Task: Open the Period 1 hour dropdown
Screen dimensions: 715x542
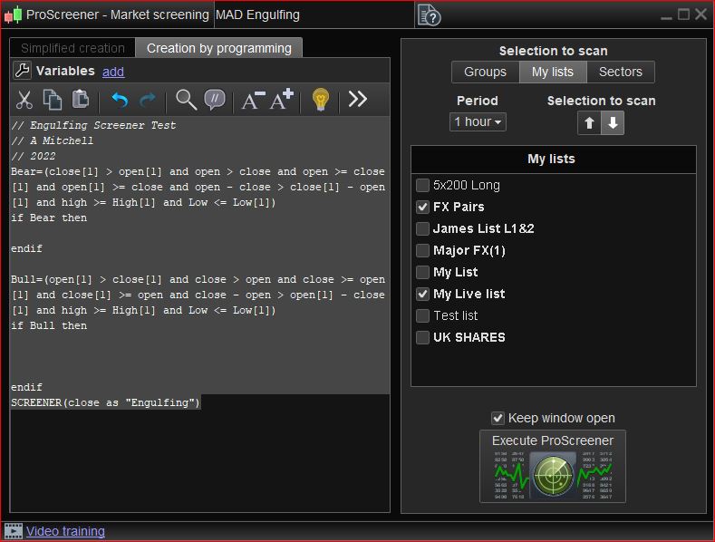Action: (x=478, y=121)
